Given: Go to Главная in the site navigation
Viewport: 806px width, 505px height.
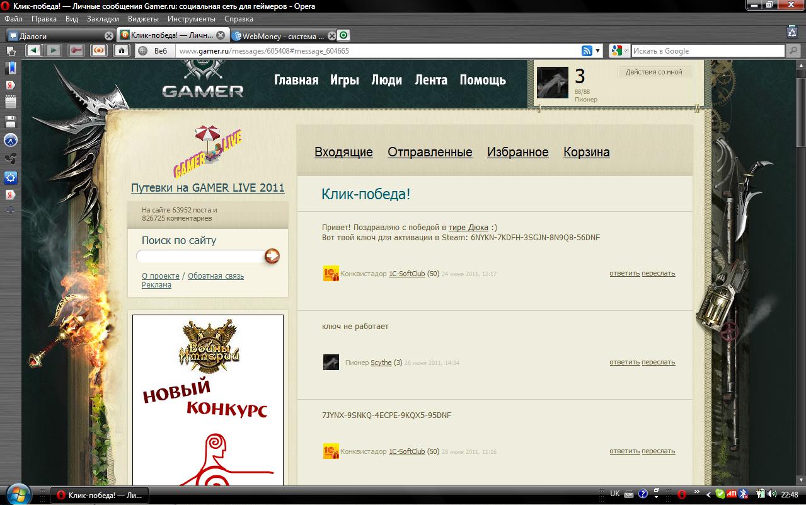Looking at the screenshot, I should 296,80.
